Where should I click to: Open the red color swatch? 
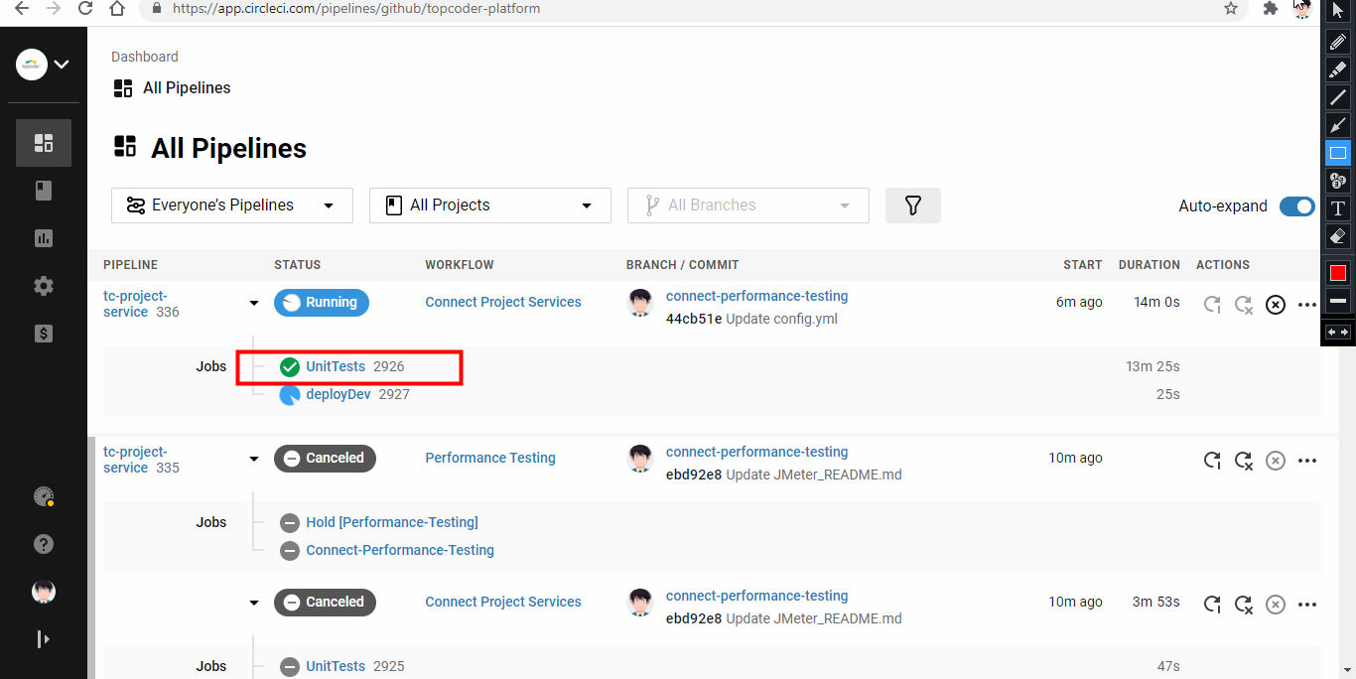(x=1337, y=273)
